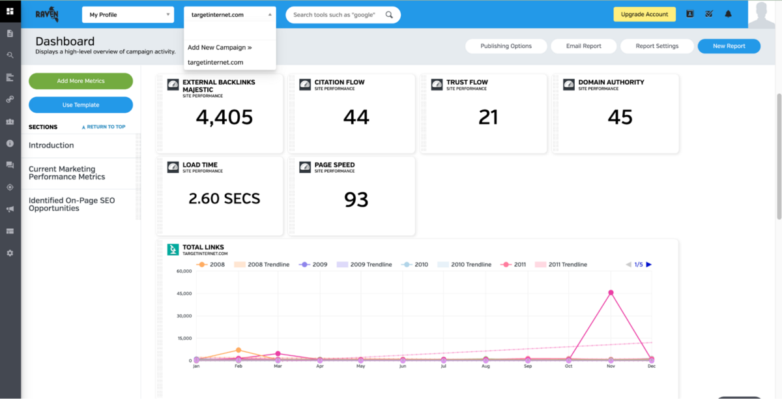Open the target crosshair icon in sidebar
Screen dimensions: 782x399
pyautogui.click(x=10, y=187)
